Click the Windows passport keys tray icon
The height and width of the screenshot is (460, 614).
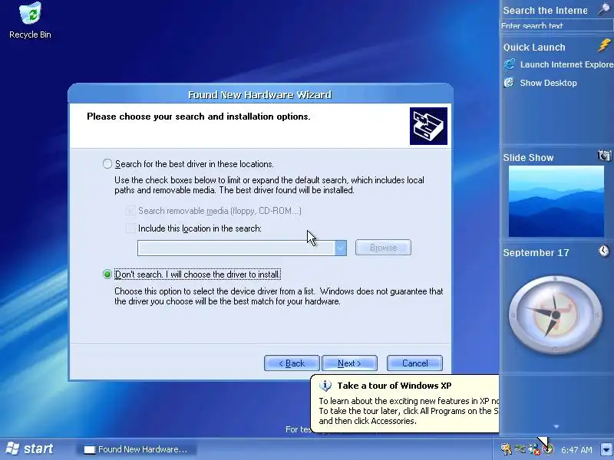click(506, 449)
